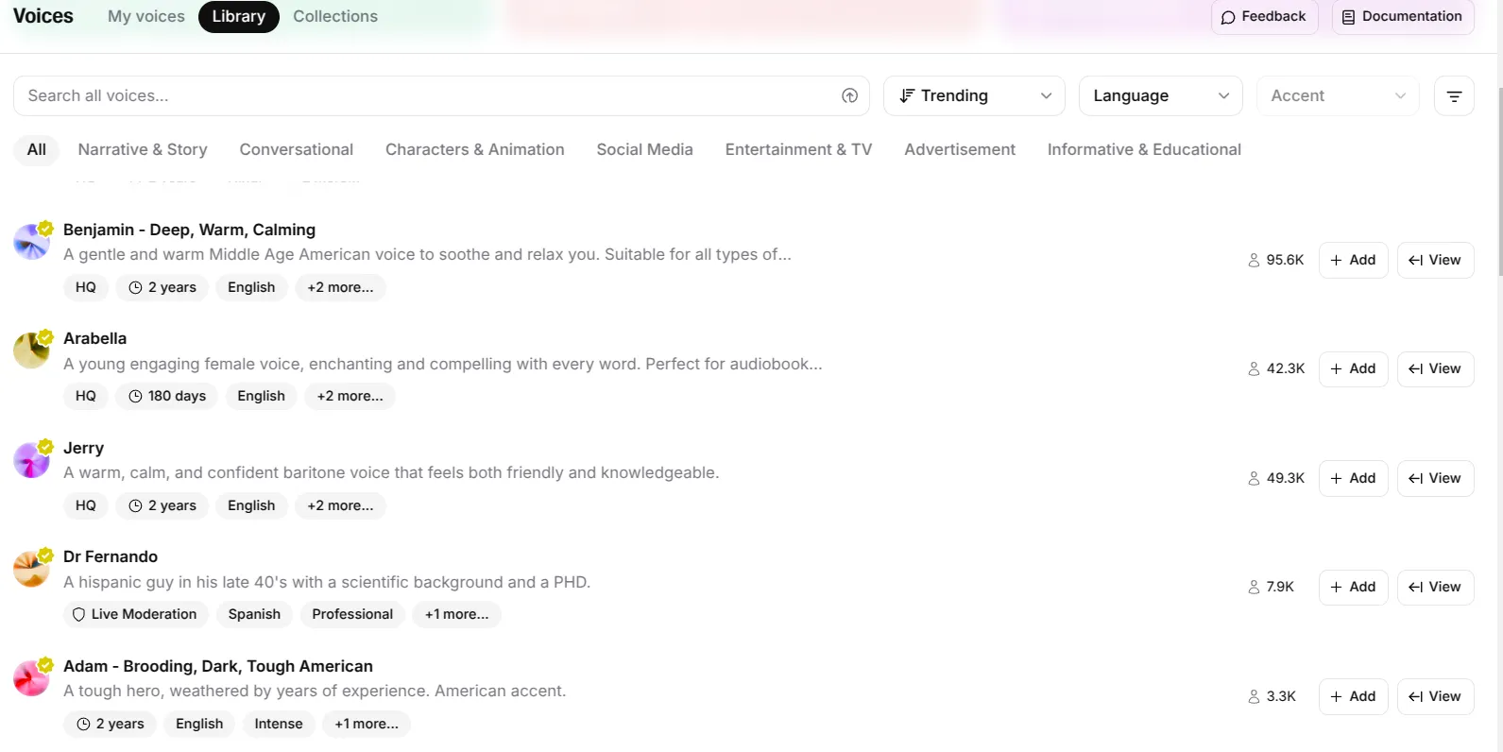Click the Voices page title

43,16
